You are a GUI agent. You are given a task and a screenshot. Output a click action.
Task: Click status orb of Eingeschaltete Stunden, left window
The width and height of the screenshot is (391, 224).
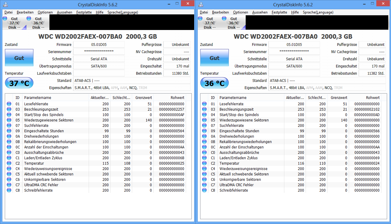tap(9, 131)
